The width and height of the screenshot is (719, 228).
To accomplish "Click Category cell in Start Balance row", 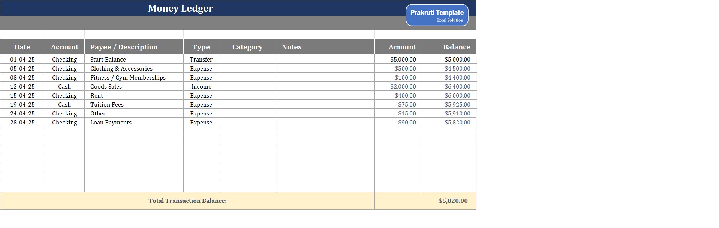I will click(247, 59).
